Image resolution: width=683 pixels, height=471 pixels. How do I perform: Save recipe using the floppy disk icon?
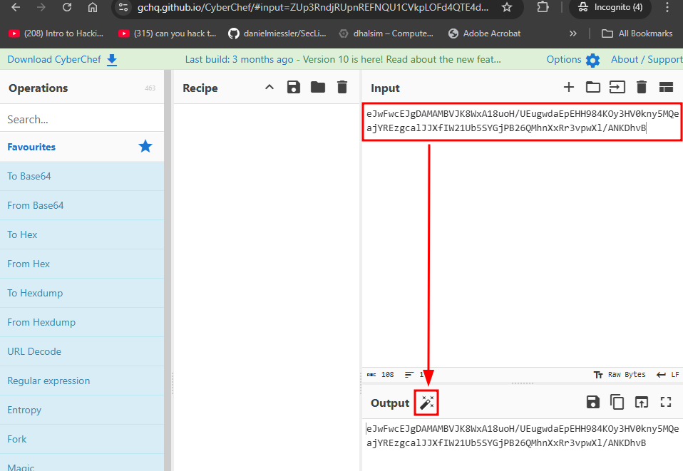click(293, 88)
